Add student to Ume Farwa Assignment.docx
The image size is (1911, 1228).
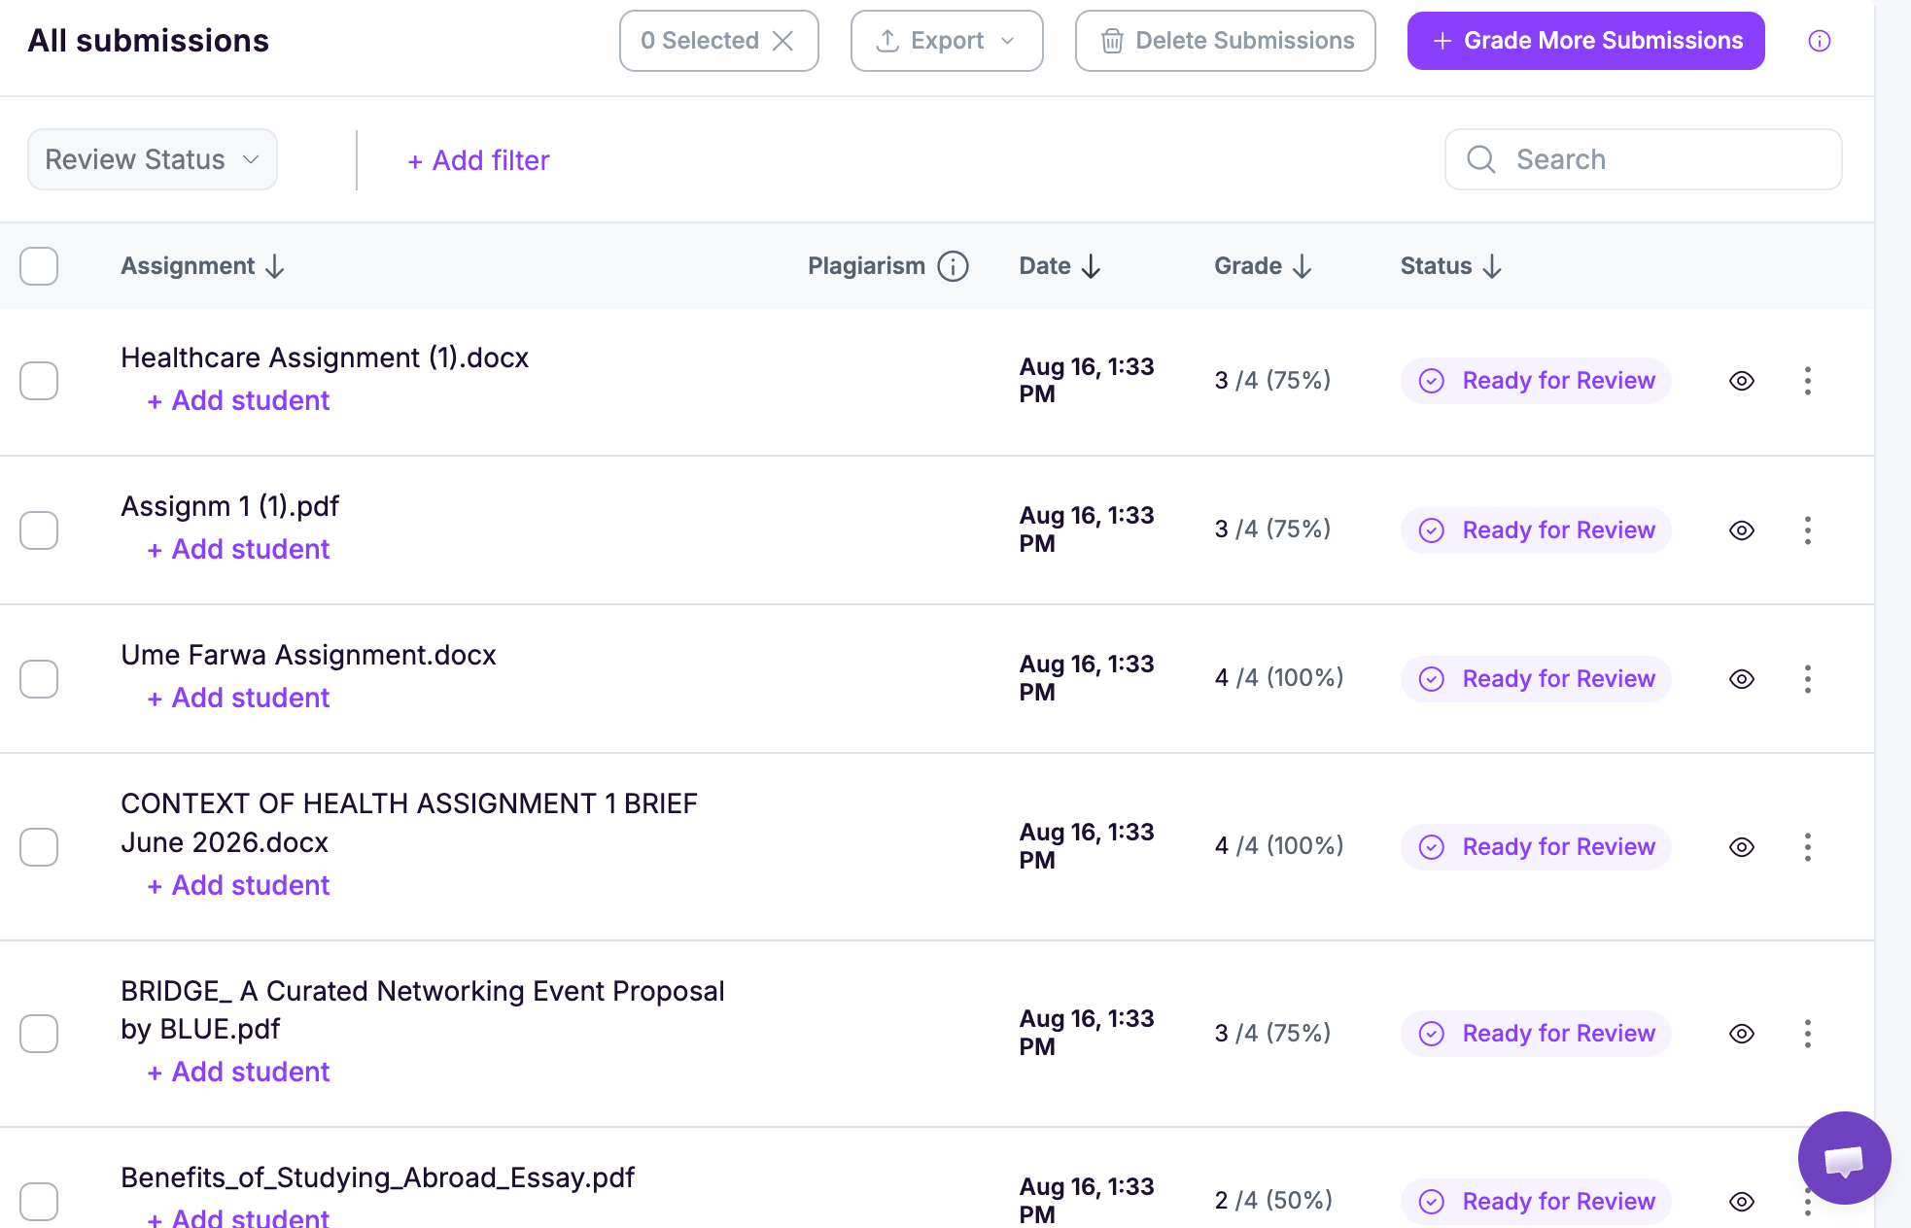pos(238,698)
